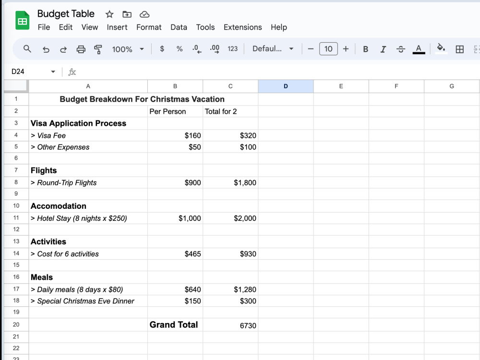Image resolution: width=480 pixels, height=360 pixels.
Task: Print the spreadsheet
Action: [x=81, y=49]
